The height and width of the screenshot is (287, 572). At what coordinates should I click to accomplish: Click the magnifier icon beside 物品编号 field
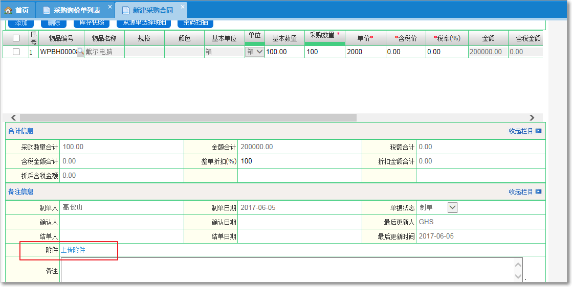(80, 52)
